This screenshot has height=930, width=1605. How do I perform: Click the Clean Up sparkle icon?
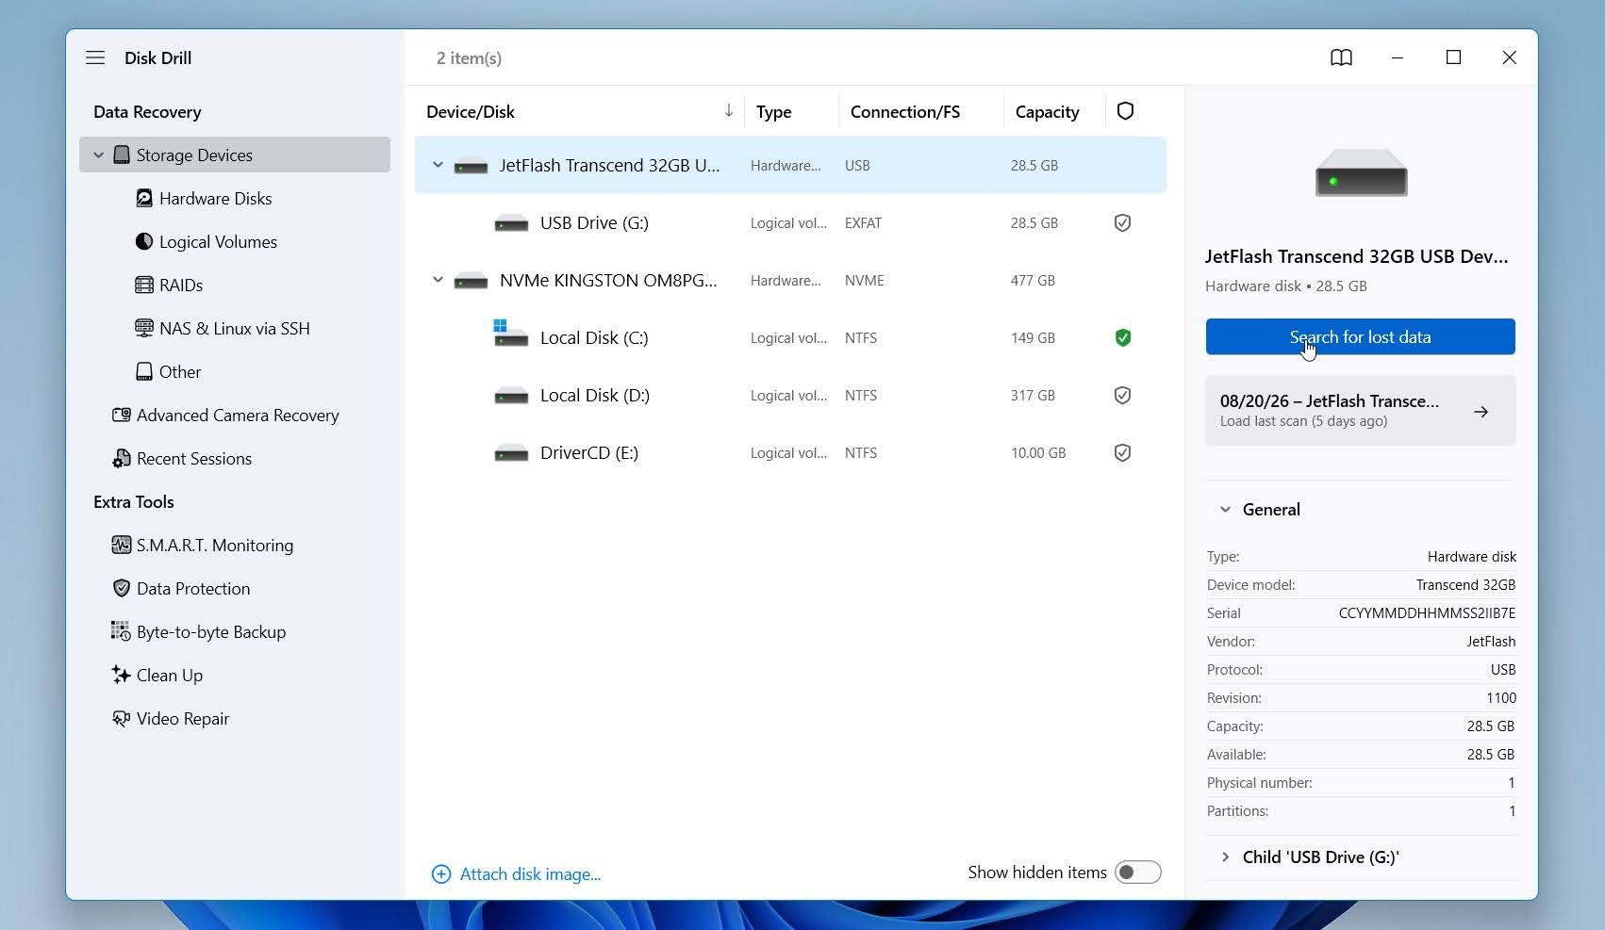point(121,675)
